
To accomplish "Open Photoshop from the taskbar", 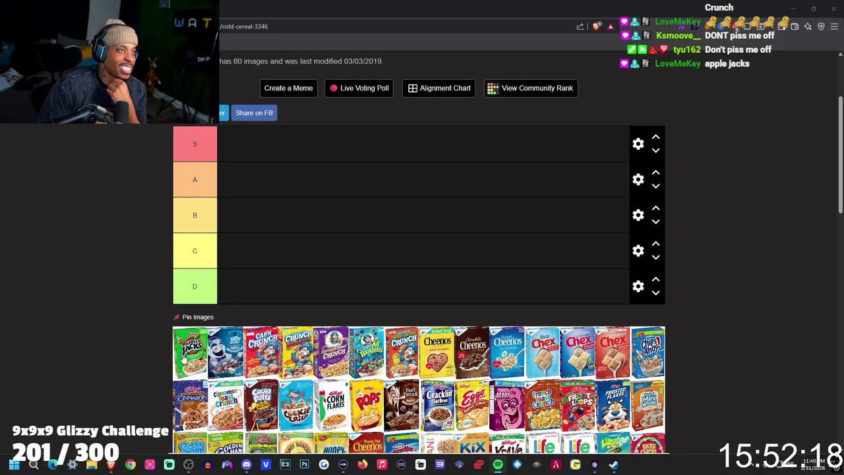I will pyautogui.click(x=305, y=465).
